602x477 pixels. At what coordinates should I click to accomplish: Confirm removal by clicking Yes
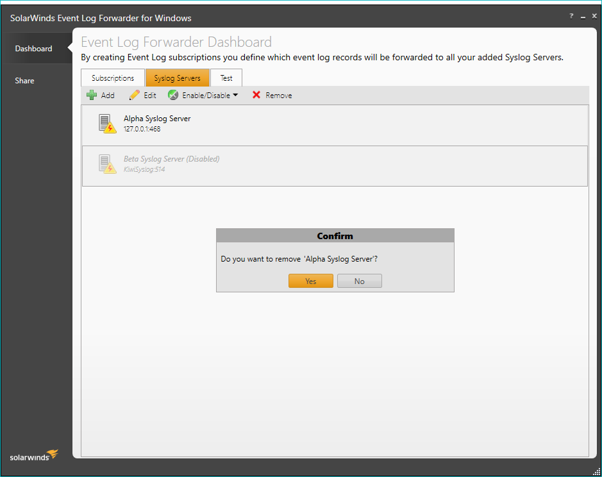point(311,281)
